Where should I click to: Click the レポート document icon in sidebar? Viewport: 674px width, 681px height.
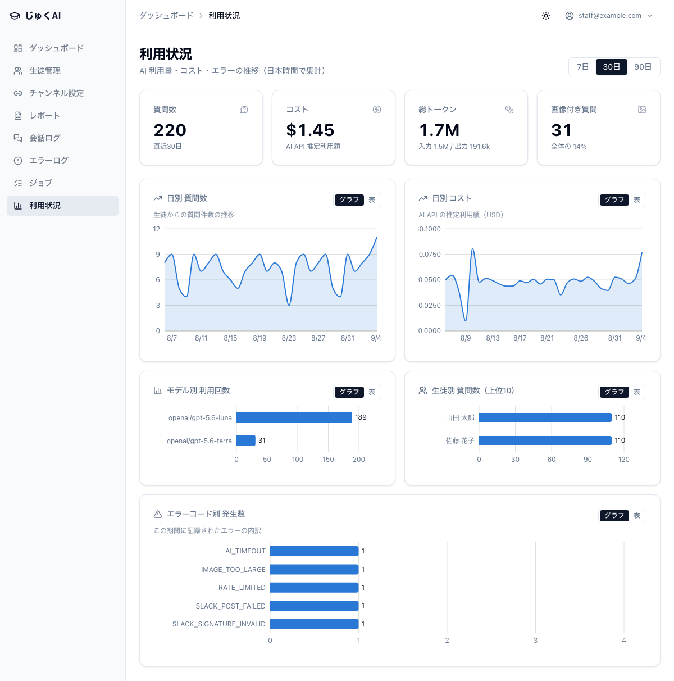point(18,116)
